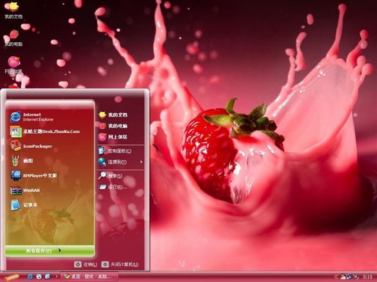Click the QQ penguin tray icon
This screenshot has height=282, width=377.
pos(343,277)
